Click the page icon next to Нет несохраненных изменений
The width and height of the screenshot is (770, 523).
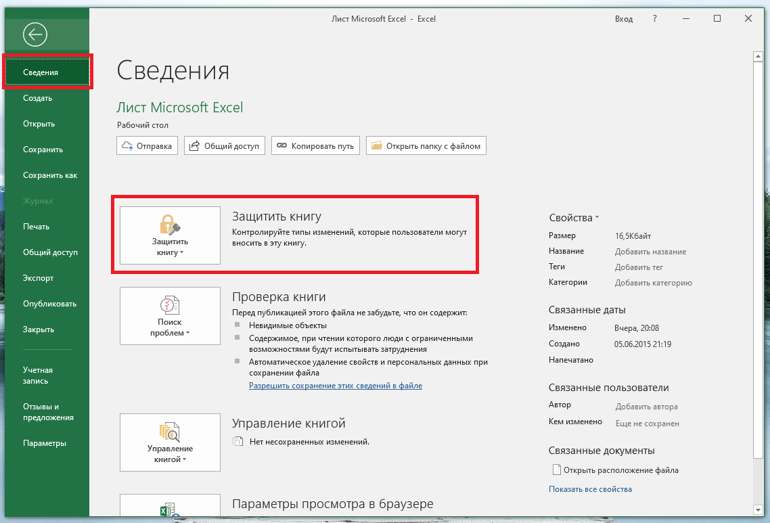[x=237, y=442]
